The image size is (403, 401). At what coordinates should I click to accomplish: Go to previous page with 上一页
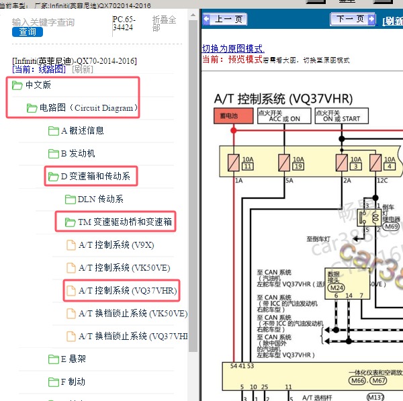point(225,19)
